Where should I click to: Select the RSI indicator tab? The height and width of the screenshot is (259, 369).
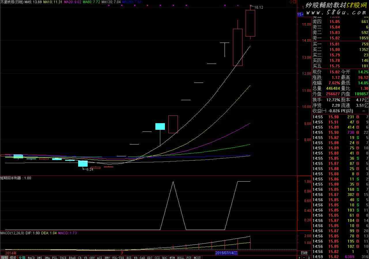[129, 257]
